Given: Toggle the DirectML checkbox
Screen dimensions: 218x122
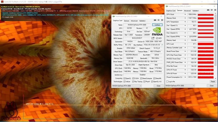Looking at the screenshot, I should click(x=154, y=78).
